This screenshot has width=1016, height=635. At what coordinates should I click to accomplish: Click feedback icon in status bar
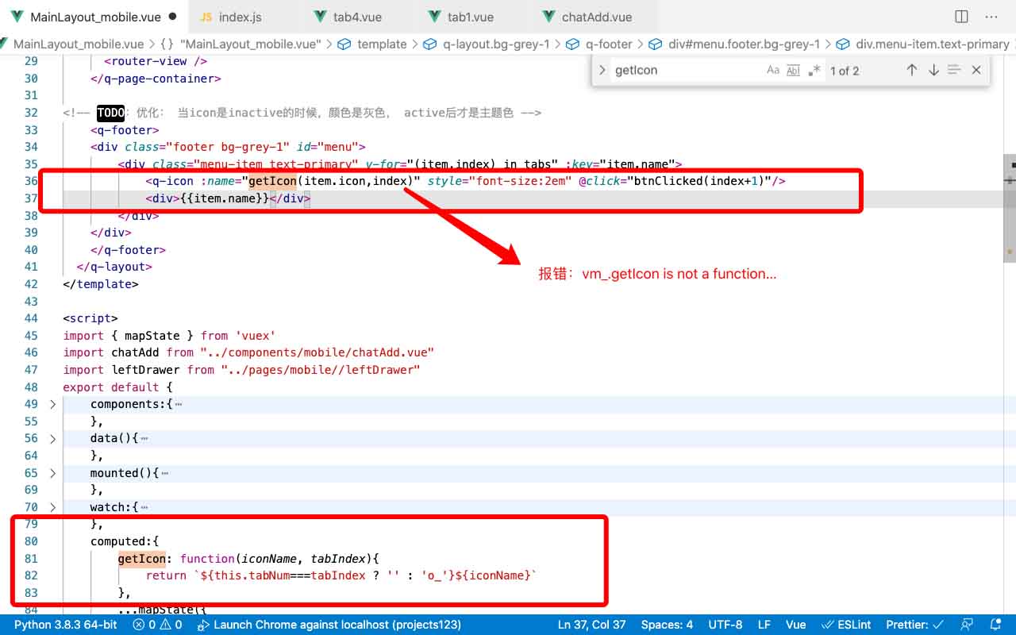pos(966,625)
